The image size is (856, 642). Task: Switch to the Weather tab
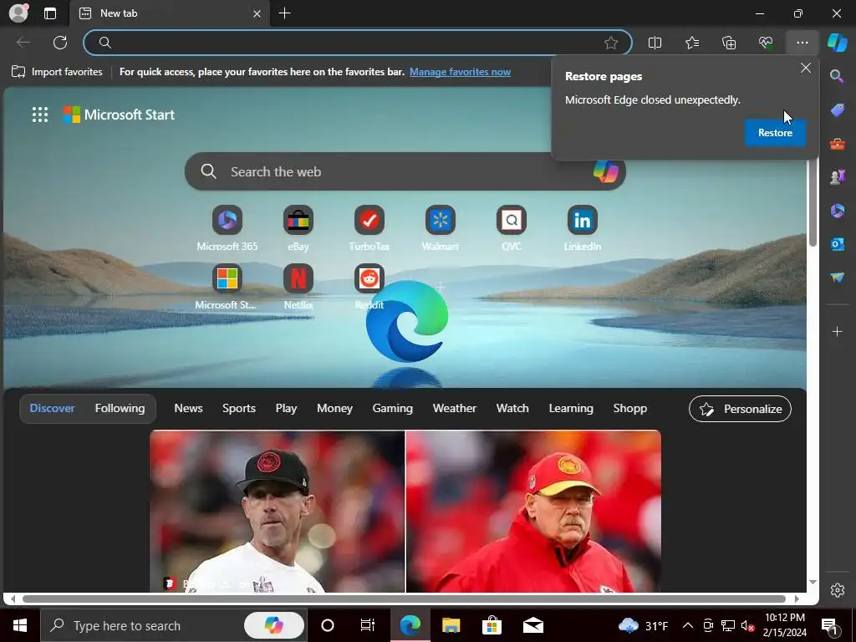(454, 408)
